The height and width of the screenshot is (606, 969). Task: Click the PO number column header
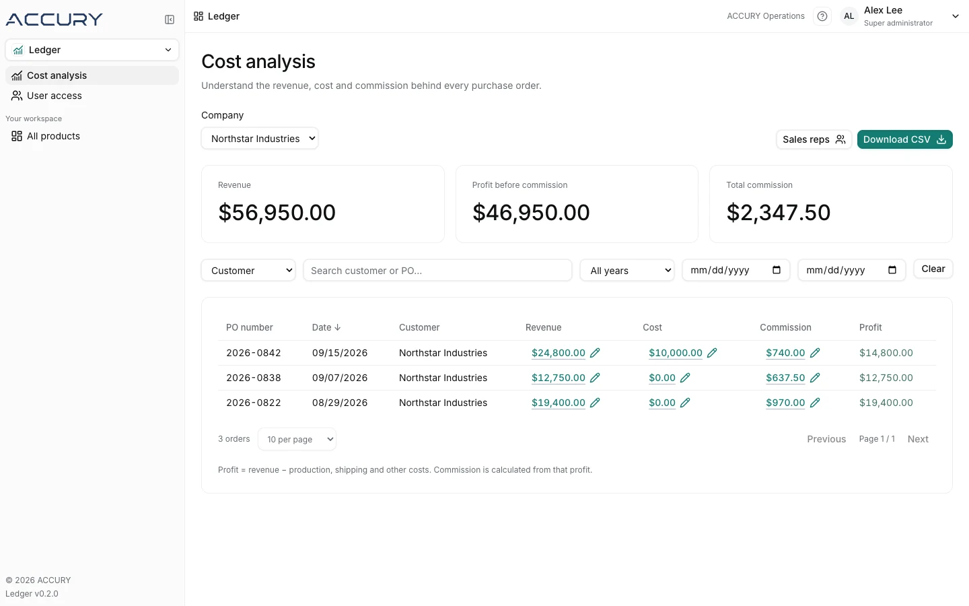pos(250,327)
